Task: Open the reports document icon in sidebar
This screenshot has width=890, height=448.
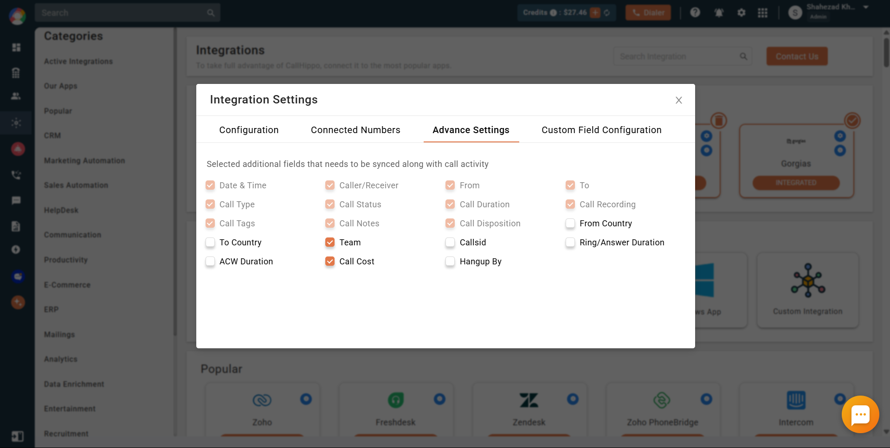Action: tap(16, 226)
